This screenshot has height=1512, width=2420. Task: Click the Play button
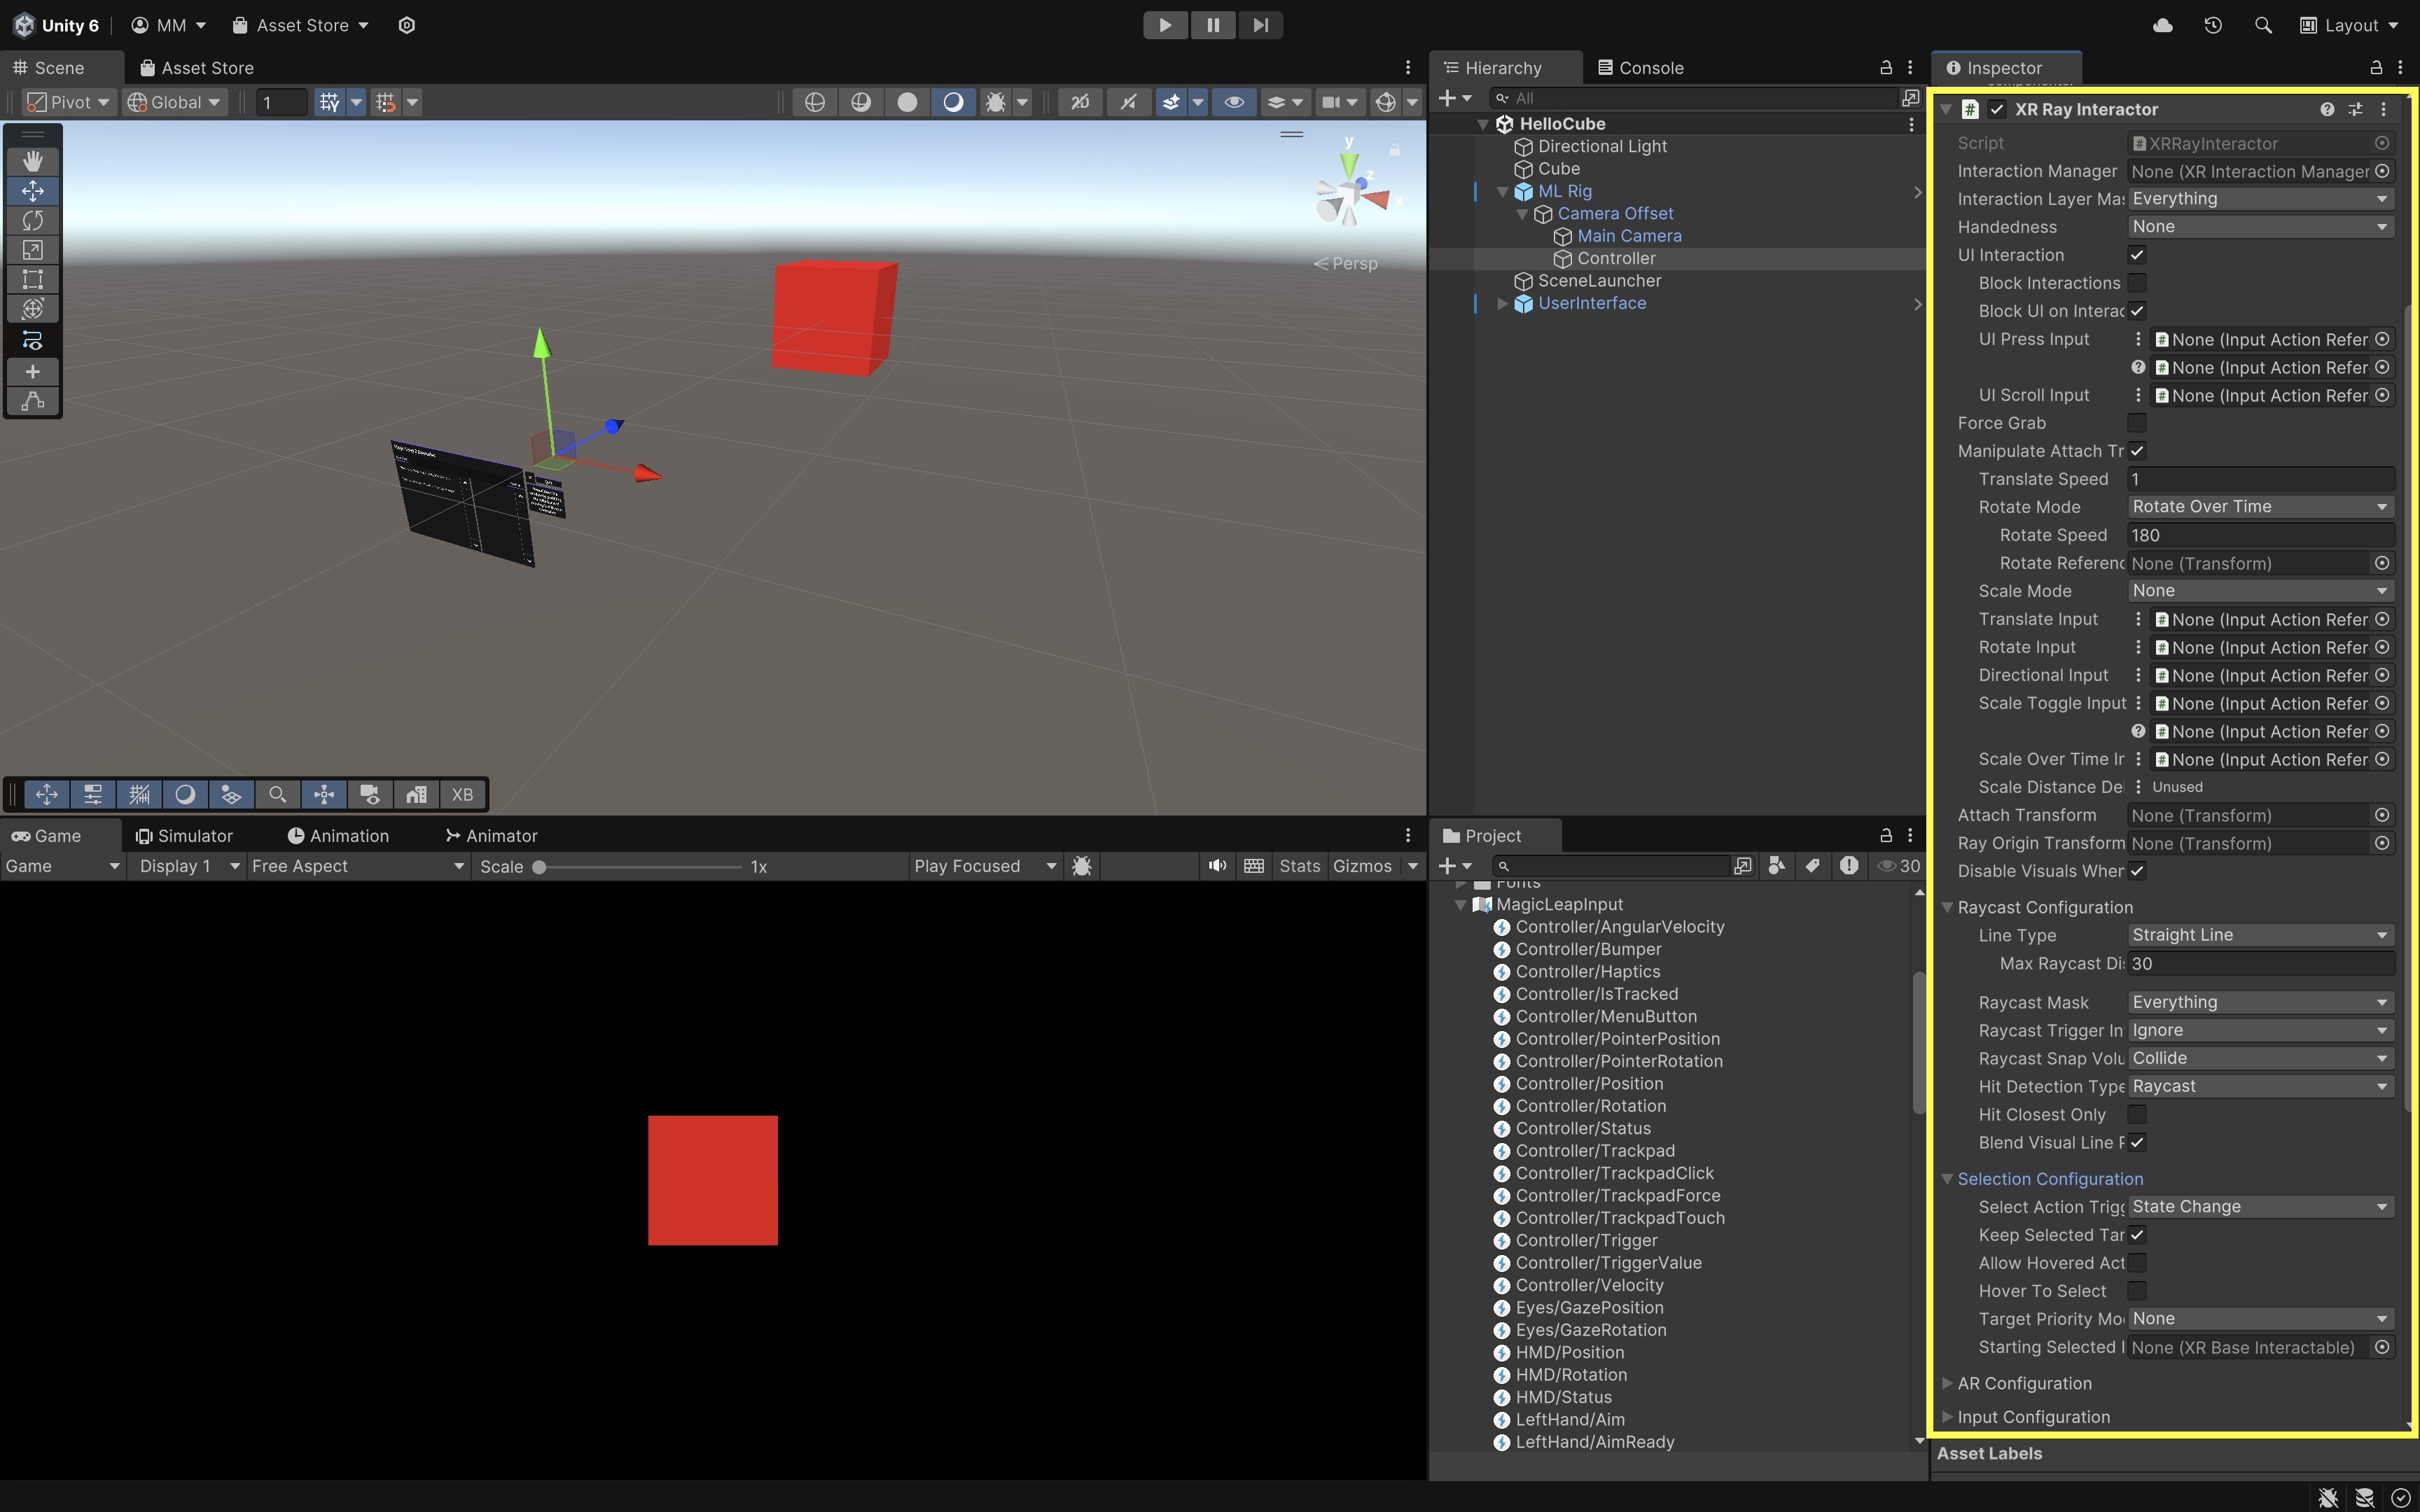point(1165,25)
